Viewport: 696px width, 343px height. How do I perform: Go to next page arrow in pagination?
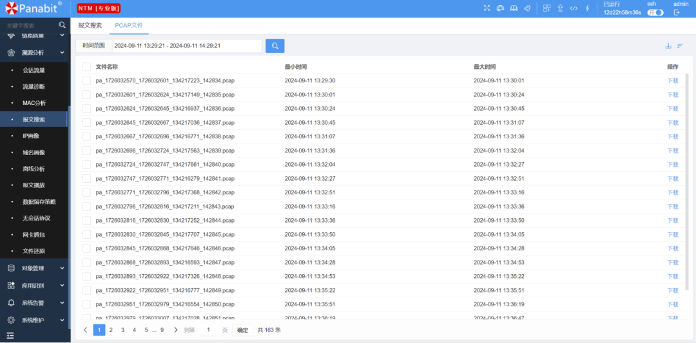(176, 329)
